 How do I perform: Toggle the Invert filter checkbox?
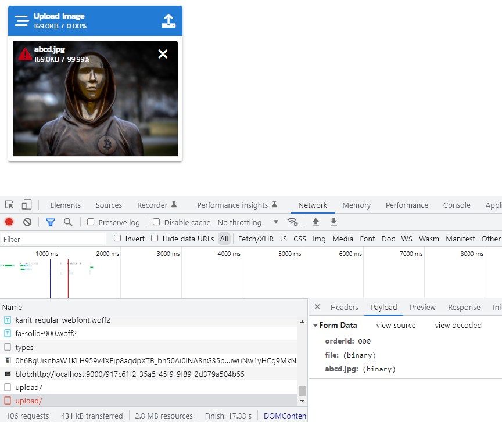pos(117,239)
